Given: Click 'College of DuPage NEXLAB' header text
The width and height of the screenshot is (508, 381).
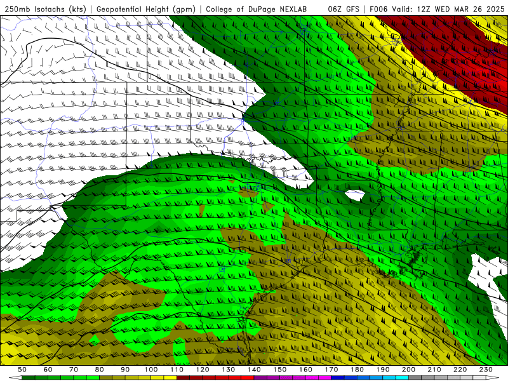Looking at the screenshot, I should [x=257, y=10].
